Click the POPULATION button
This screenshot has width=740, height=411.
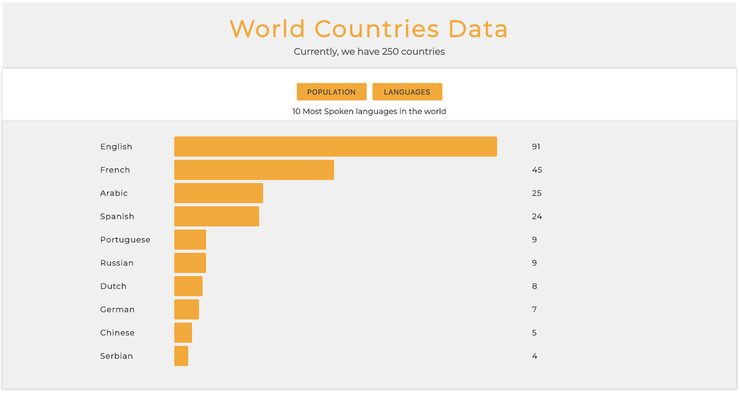pos(331,92)
